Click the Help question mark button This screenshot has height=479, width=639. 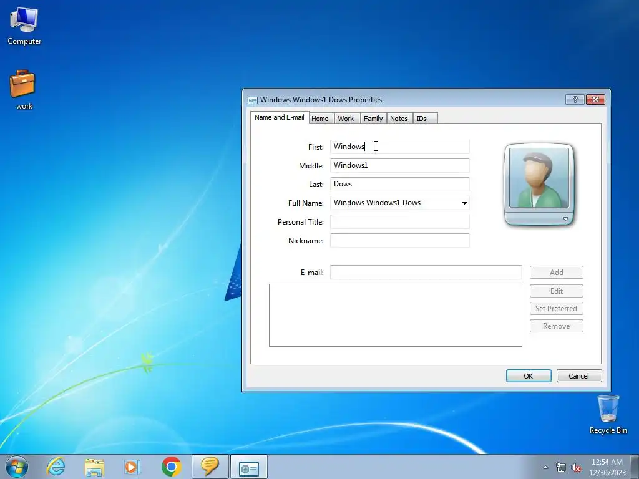click(x=575, y=99)
